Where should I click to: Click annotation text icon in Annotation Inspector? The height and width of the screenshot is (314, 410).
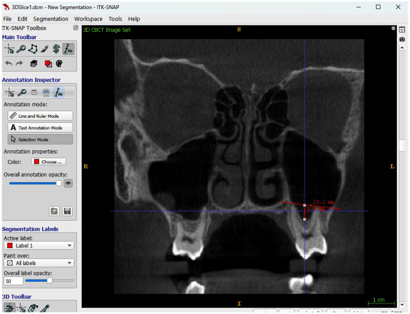[x=58, y=93]
